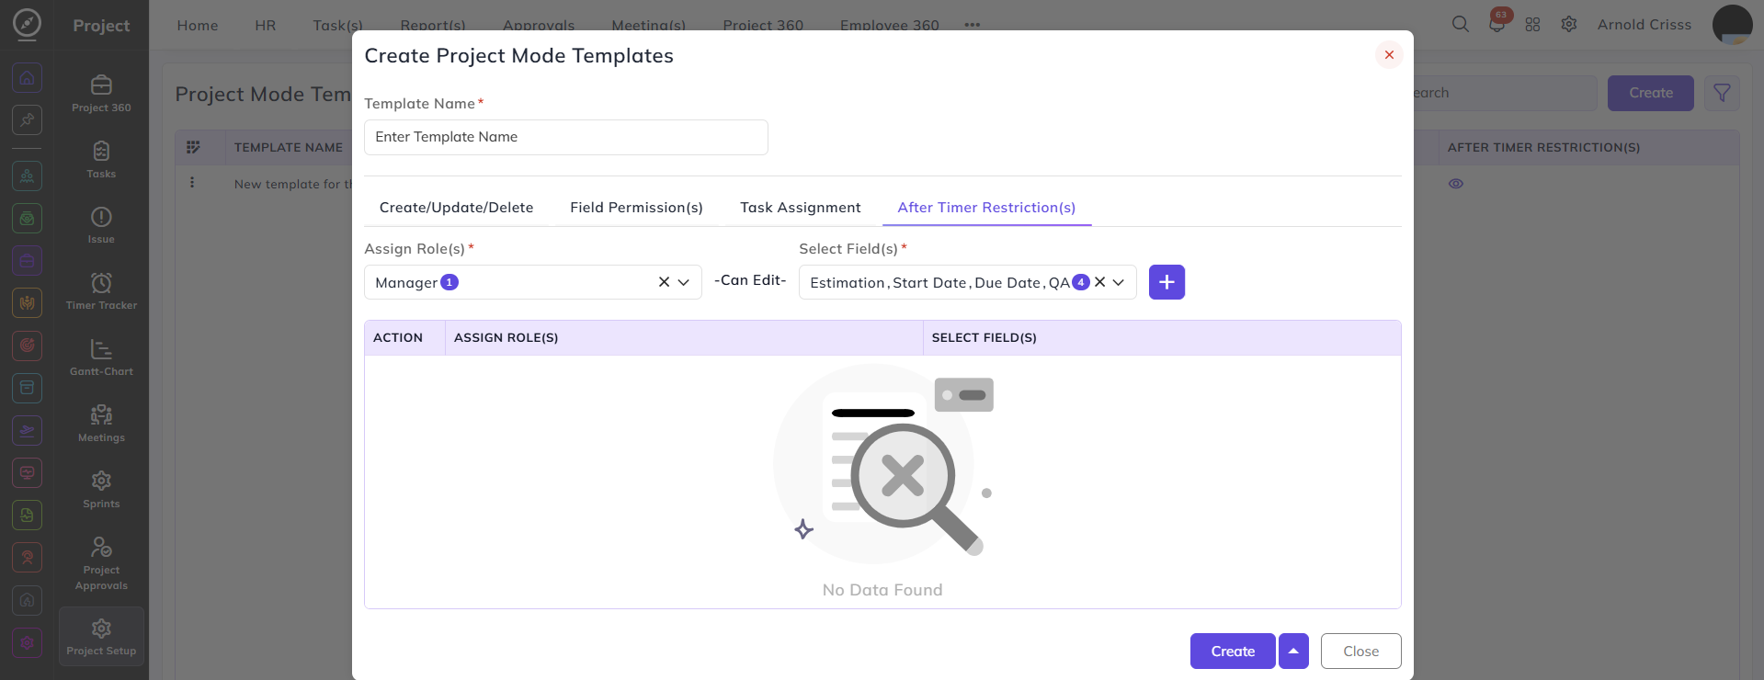The image size is (1764, 680).
Task: Close the dialog with the red X
Action: click(1389, 55)
